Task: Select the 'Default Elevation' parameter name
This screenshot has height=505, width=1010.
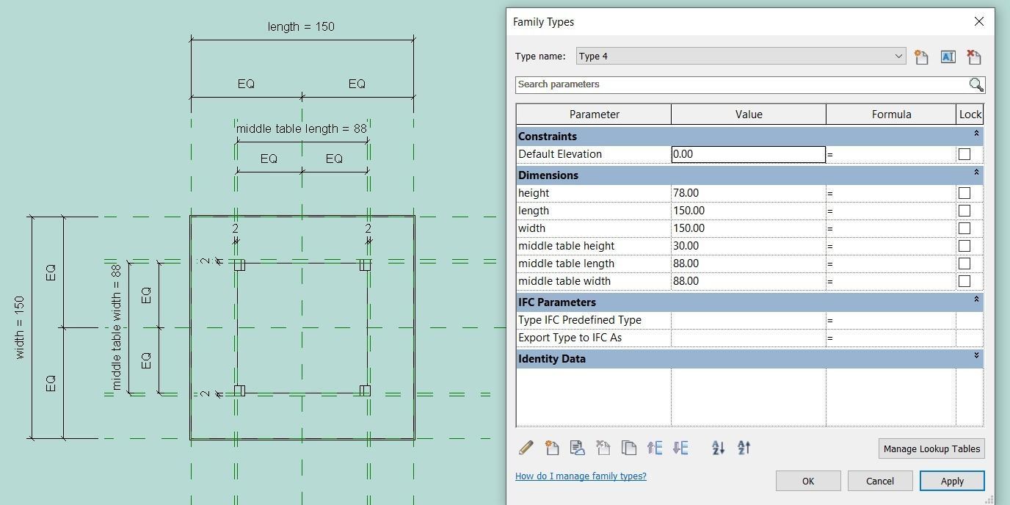Action: pyautogui.click(x=559, y=154)
